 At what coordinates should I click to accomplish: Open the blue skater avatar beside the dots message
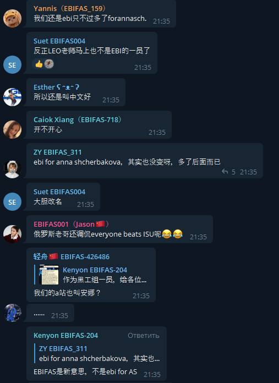coord(12,313)
